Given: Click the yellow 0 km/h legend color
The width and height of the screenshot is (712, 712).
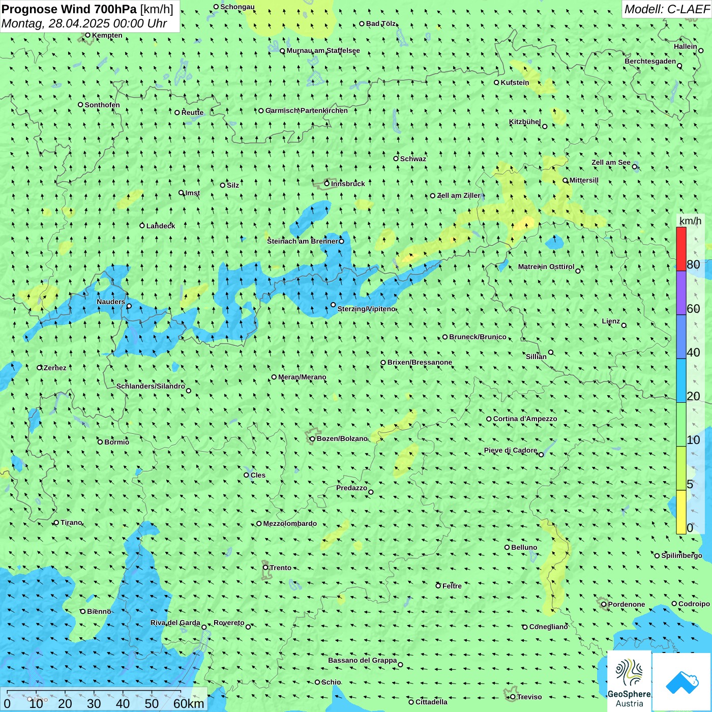Looking at the screenshot, I should pos(681,512).
